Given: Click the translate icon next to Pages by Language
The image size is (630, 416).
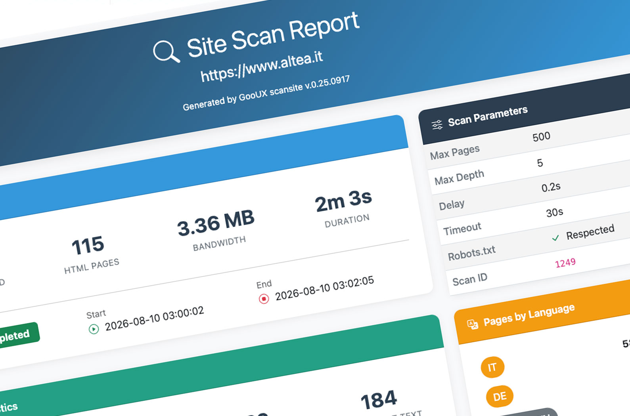Looking at the screenshot, I should click(x=473, y=324).
